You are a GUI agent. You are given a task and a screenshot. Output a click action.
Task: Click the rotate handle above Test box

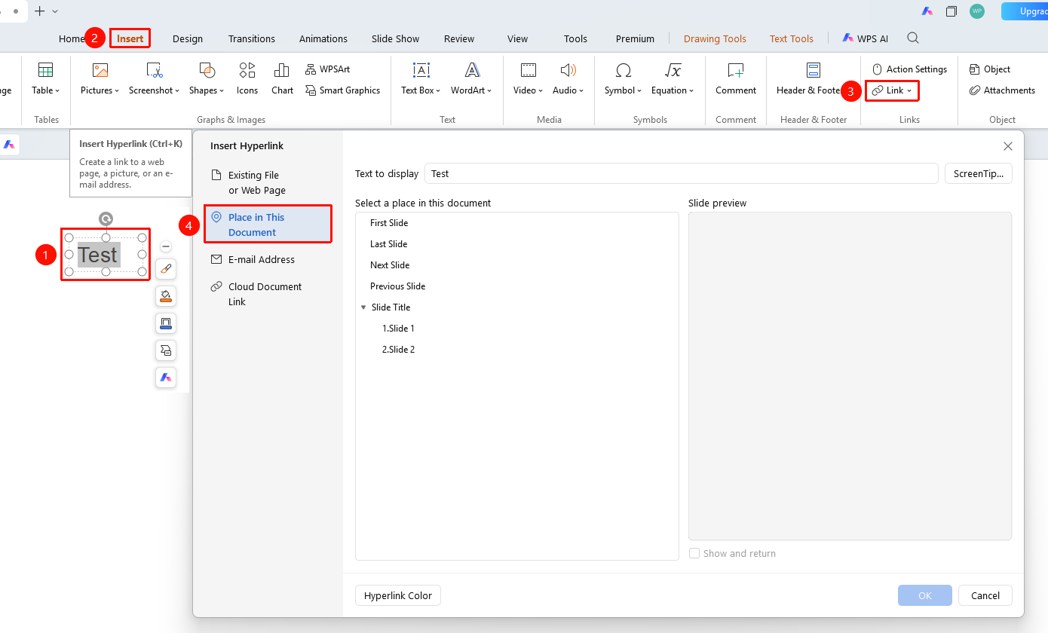coord(106,219)
